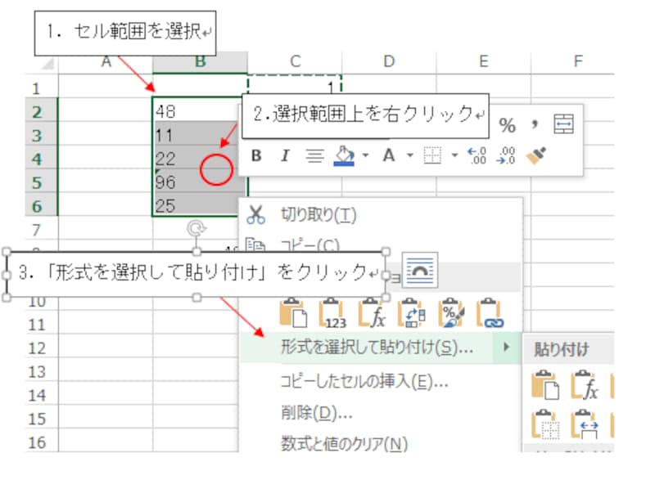The height and width of the screenshot is (489, 655).
Task: Click the Copy icon in the context menu
Action: click(x=255, y=244)
